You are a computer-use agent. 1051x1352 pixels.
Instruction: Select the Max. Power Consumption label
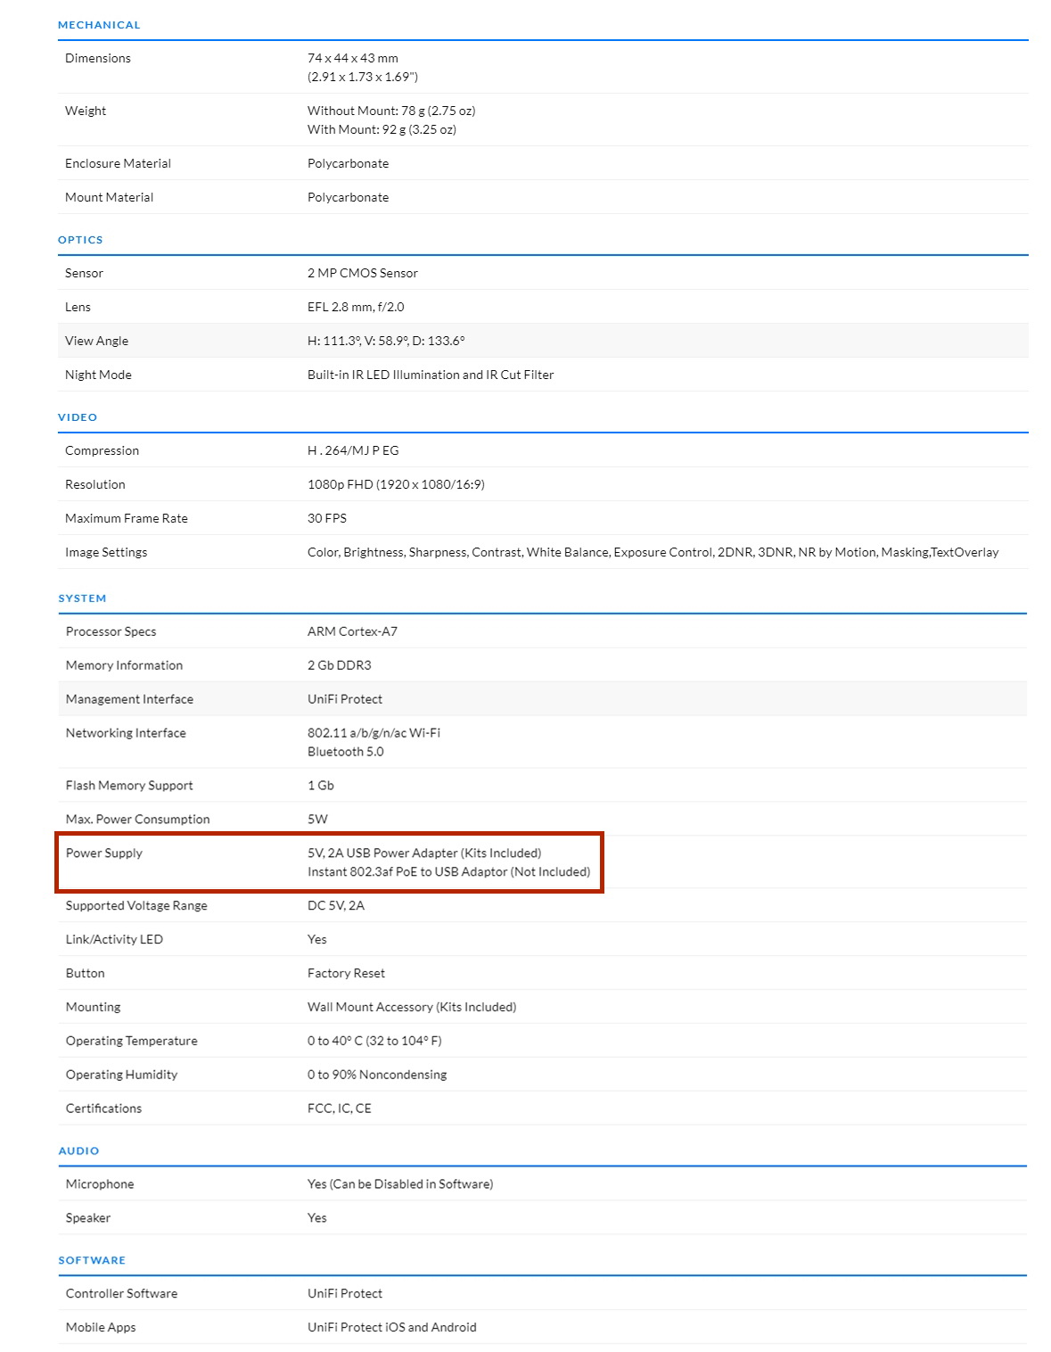point(138,820)
